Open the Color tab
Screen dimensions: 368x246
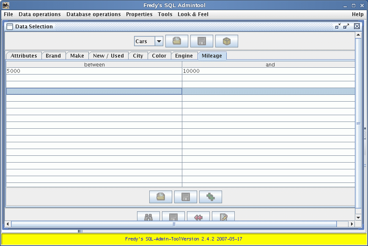(159, 56)
